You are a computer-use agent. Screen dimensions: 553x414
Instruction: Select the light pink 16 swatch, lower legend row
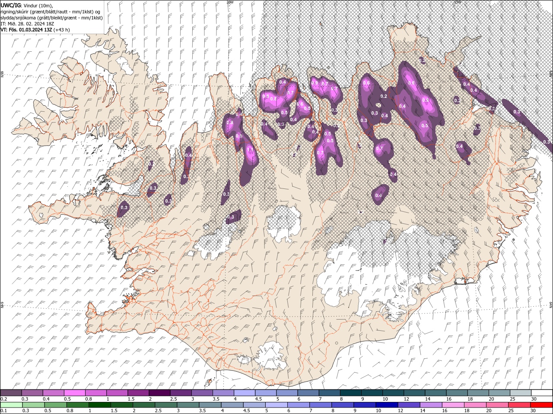453,405
